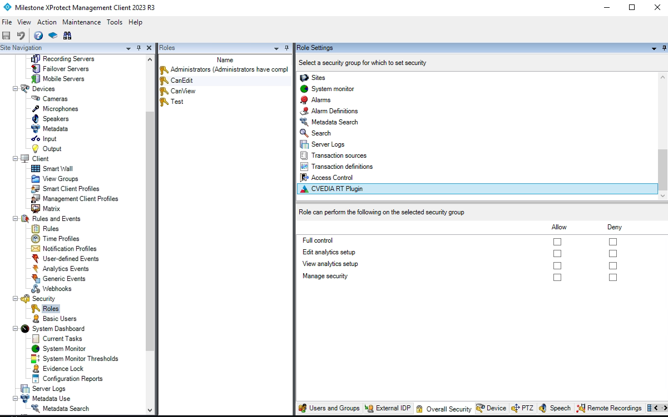The height and width of the screenshot is (417, 668).
Task: Check Deny for View analytics setup
Action: coord(613,265)
